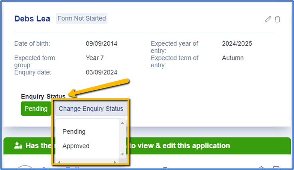Click dropdown list scroll-up arrow

click(x=122, y=123)
